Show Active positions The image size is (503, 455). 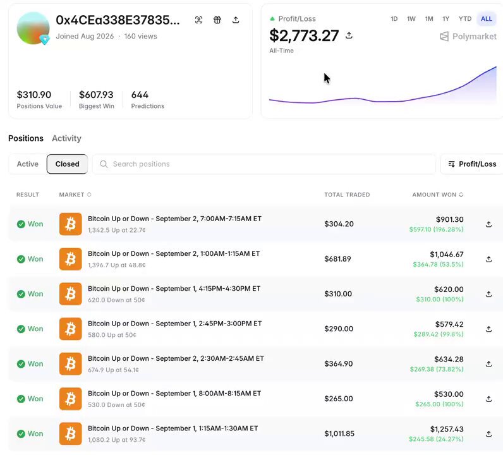tap(28, 164)
